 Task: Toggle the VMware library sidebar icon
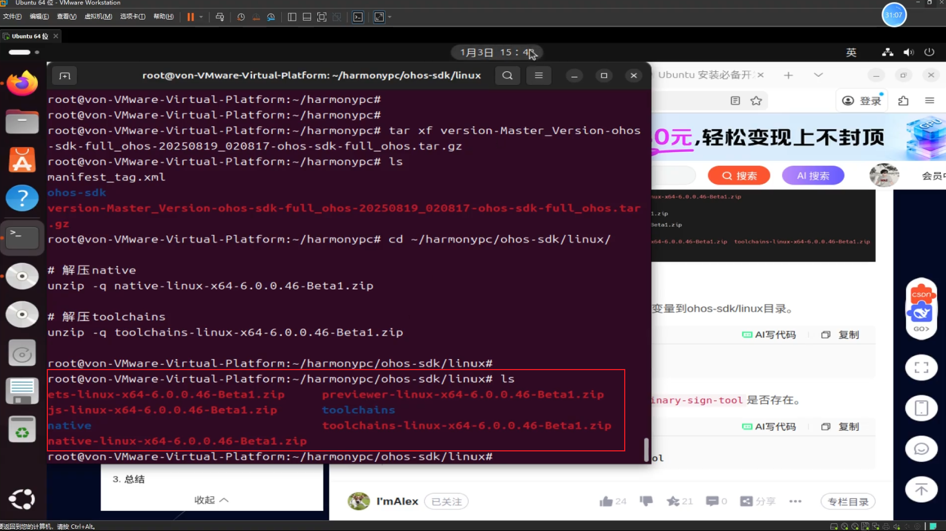(292, 17)
